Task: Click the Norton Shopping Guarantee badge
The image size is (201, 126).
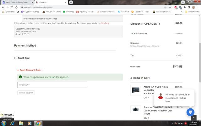Action: 7,117
